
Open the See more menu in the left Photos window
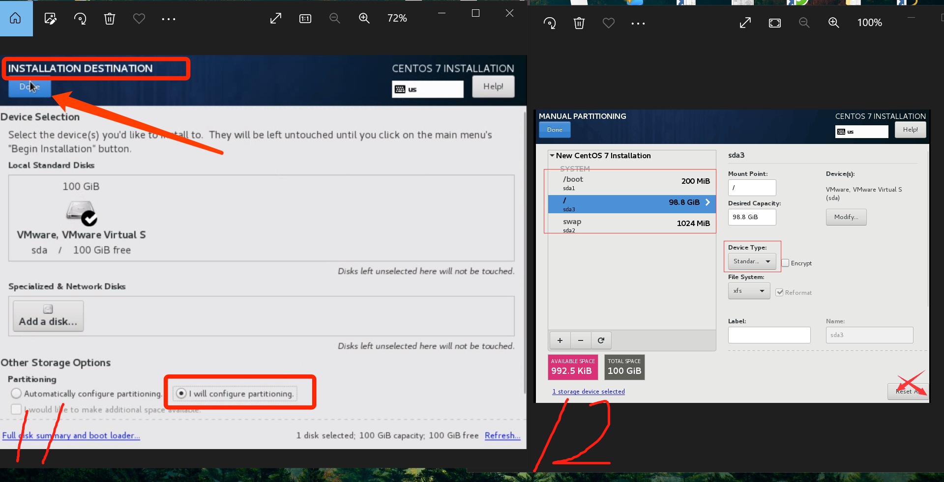[169, 19]
